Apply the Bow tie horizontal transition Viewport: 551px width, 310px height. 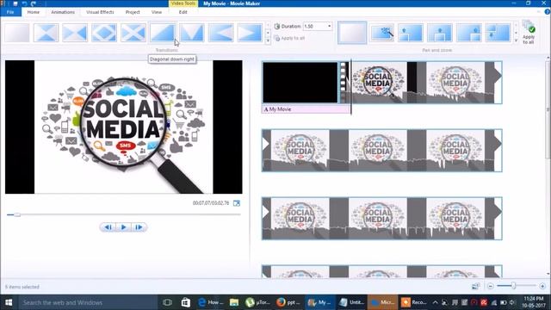[46, 33]
